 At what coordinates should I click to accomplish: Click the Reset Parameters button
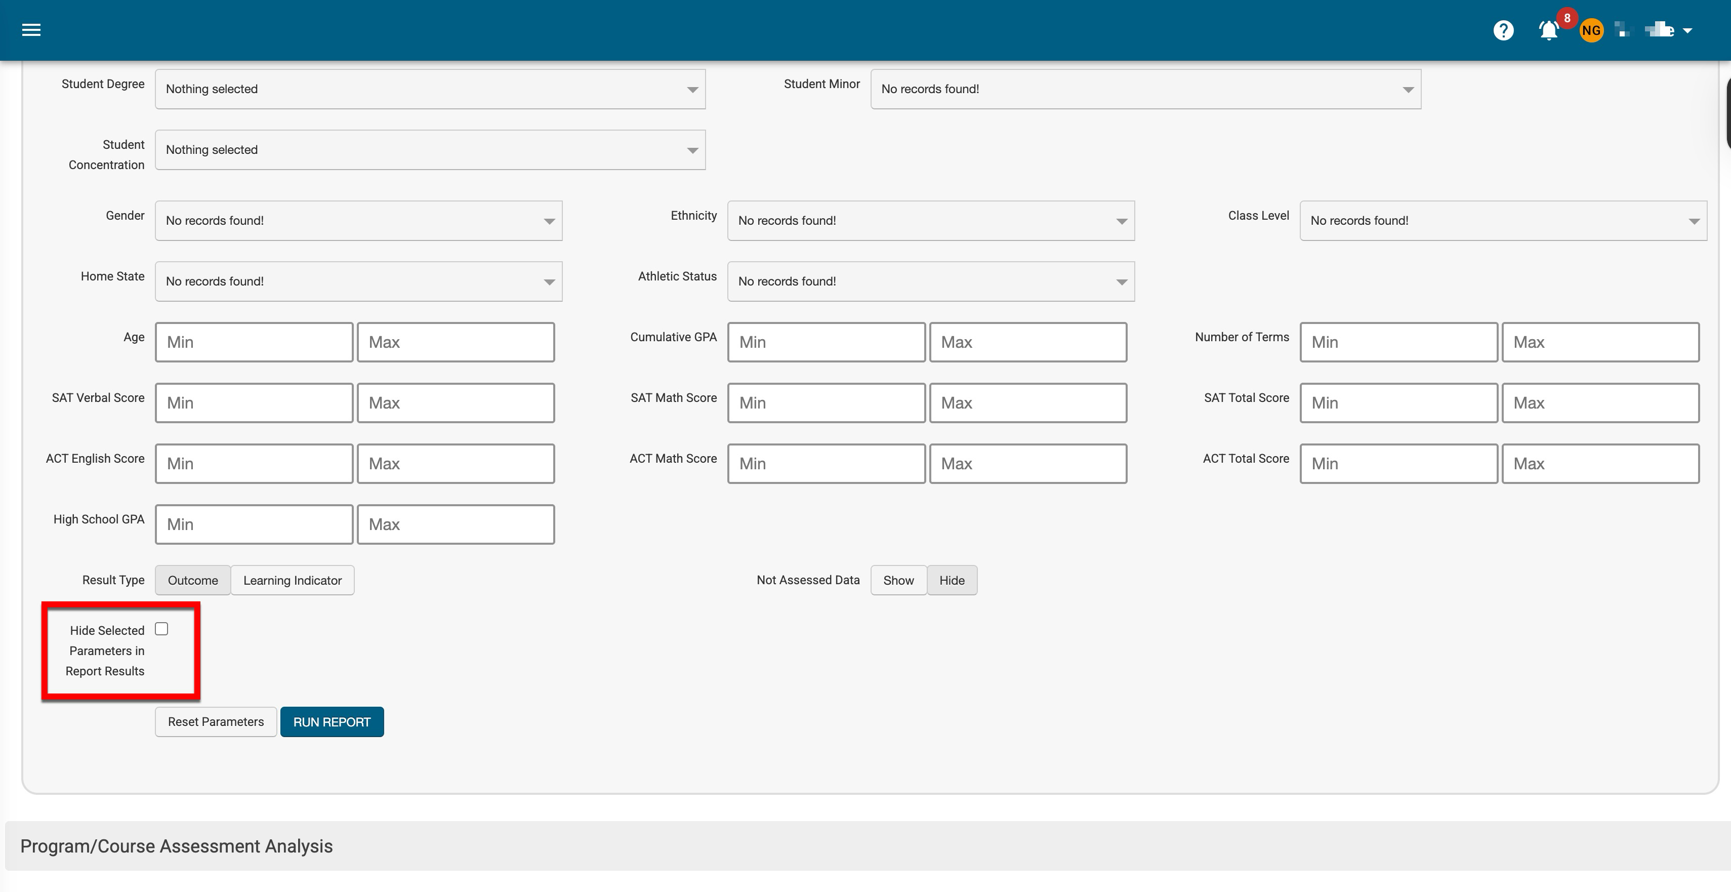click(216, 722)
